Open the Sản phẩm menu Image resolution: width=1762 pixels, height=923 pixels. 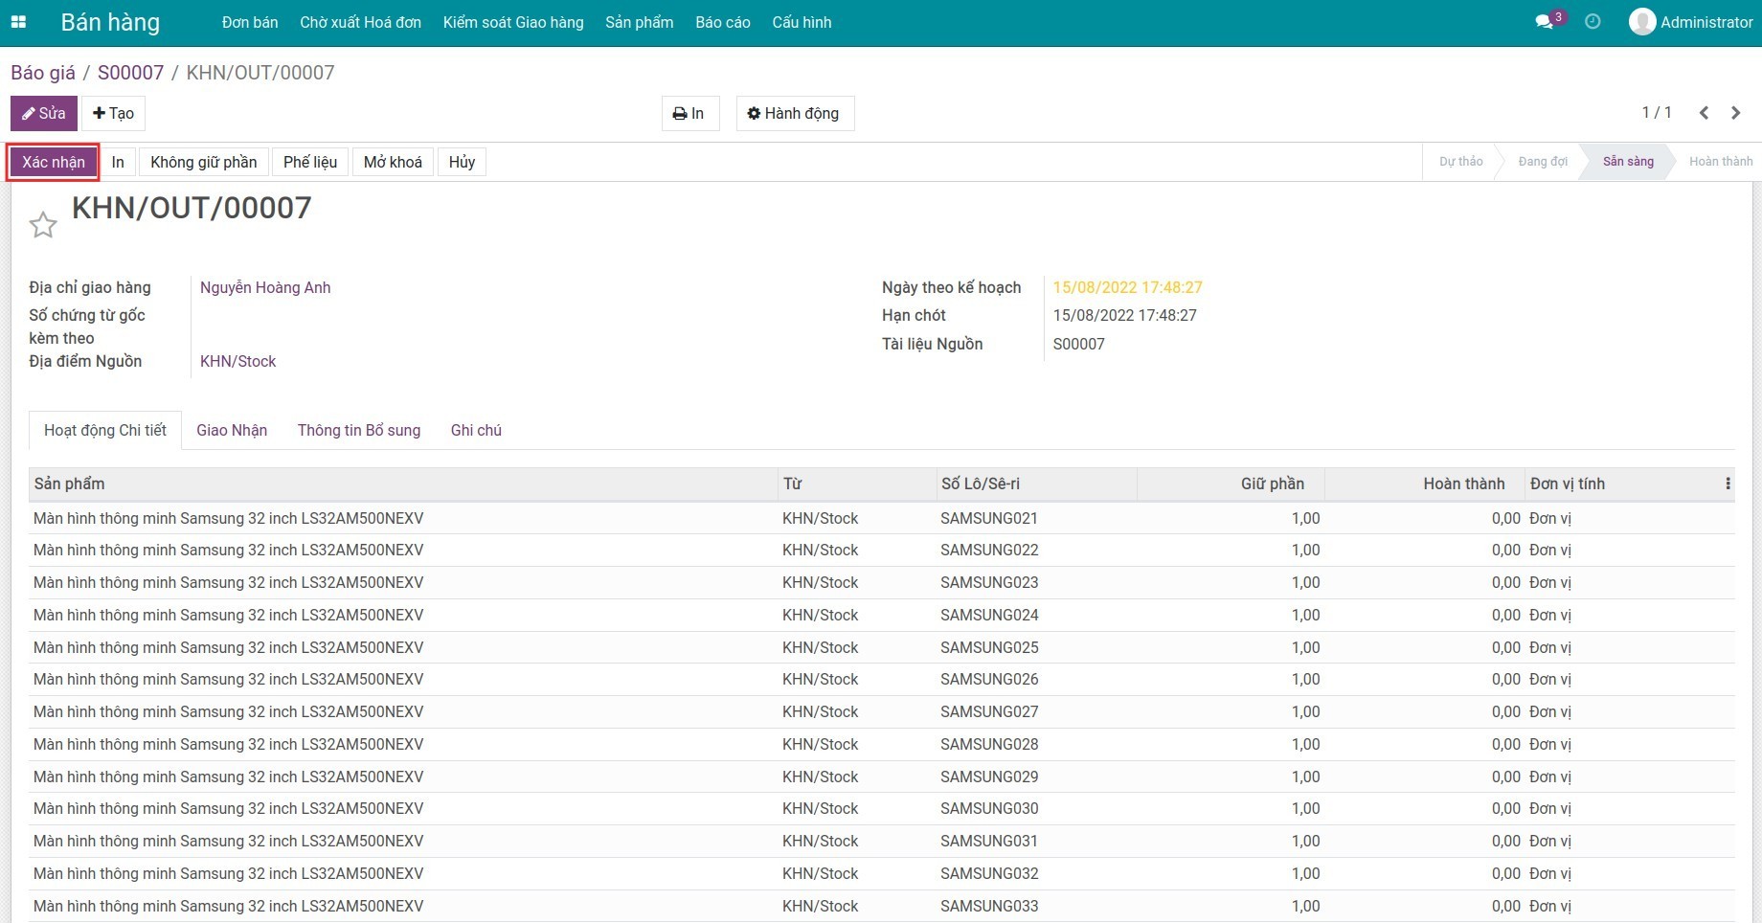(639, 22)
